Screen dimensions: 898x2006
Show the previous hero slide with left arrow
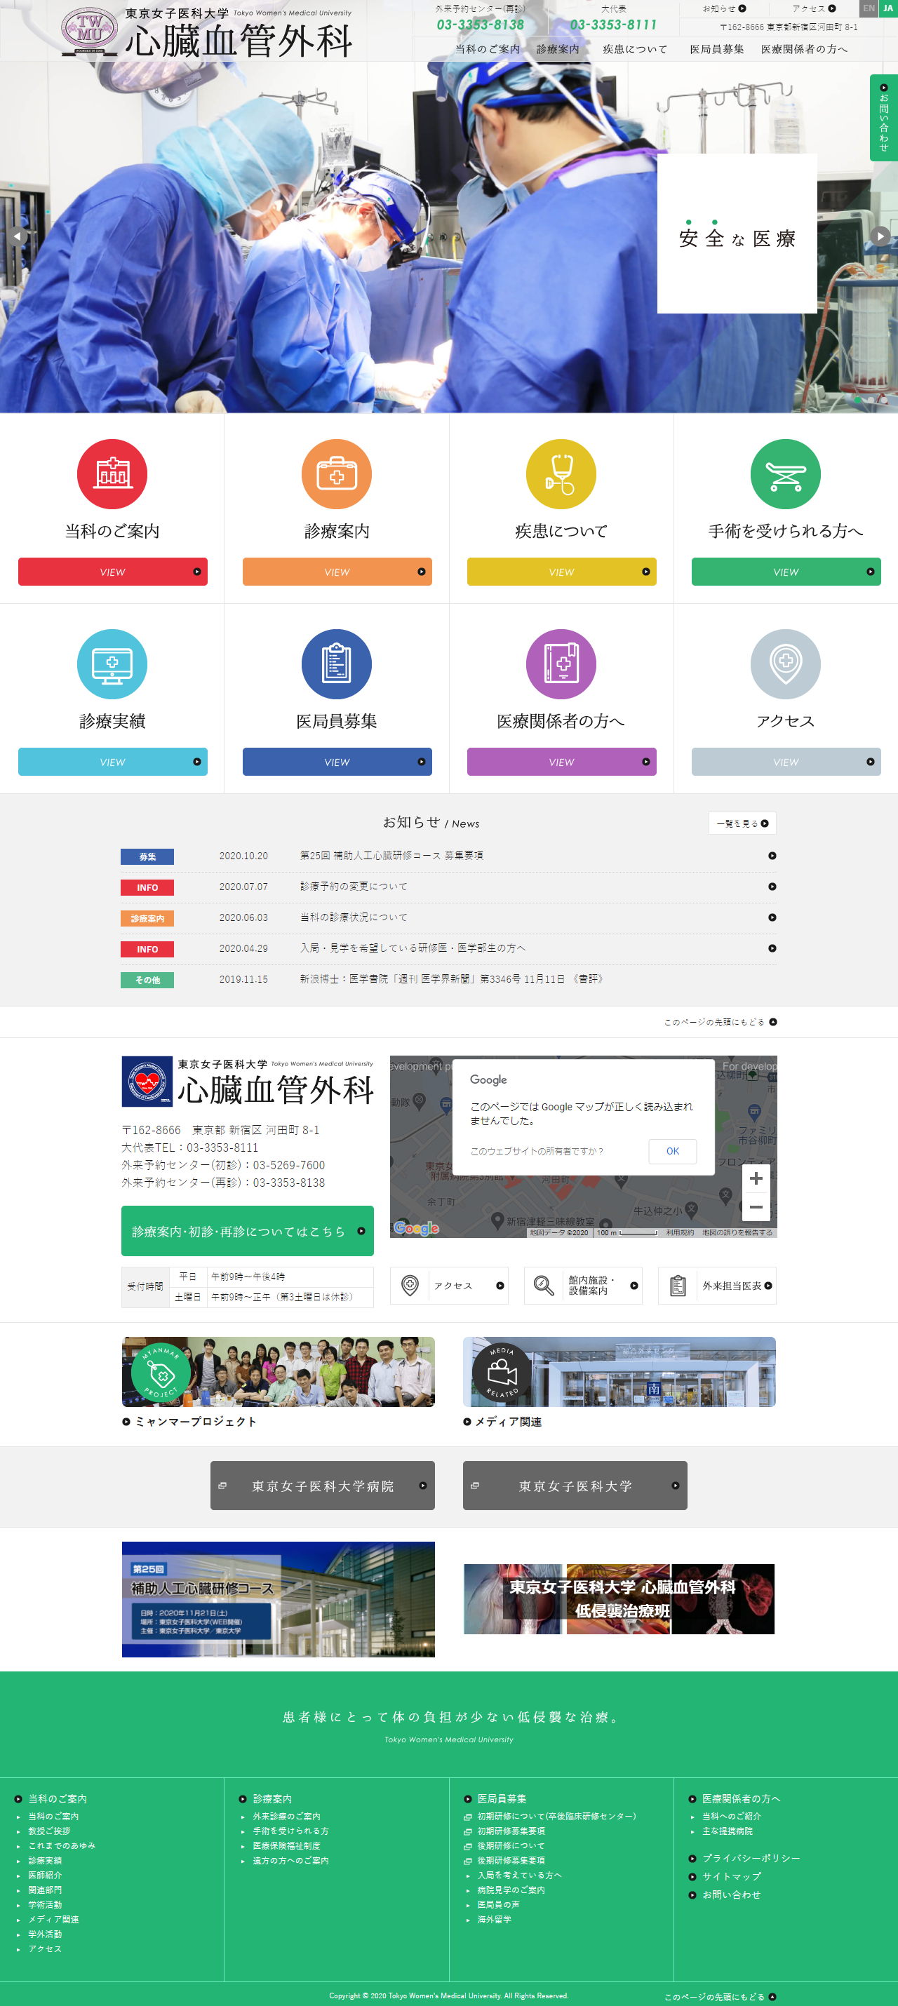17,235
